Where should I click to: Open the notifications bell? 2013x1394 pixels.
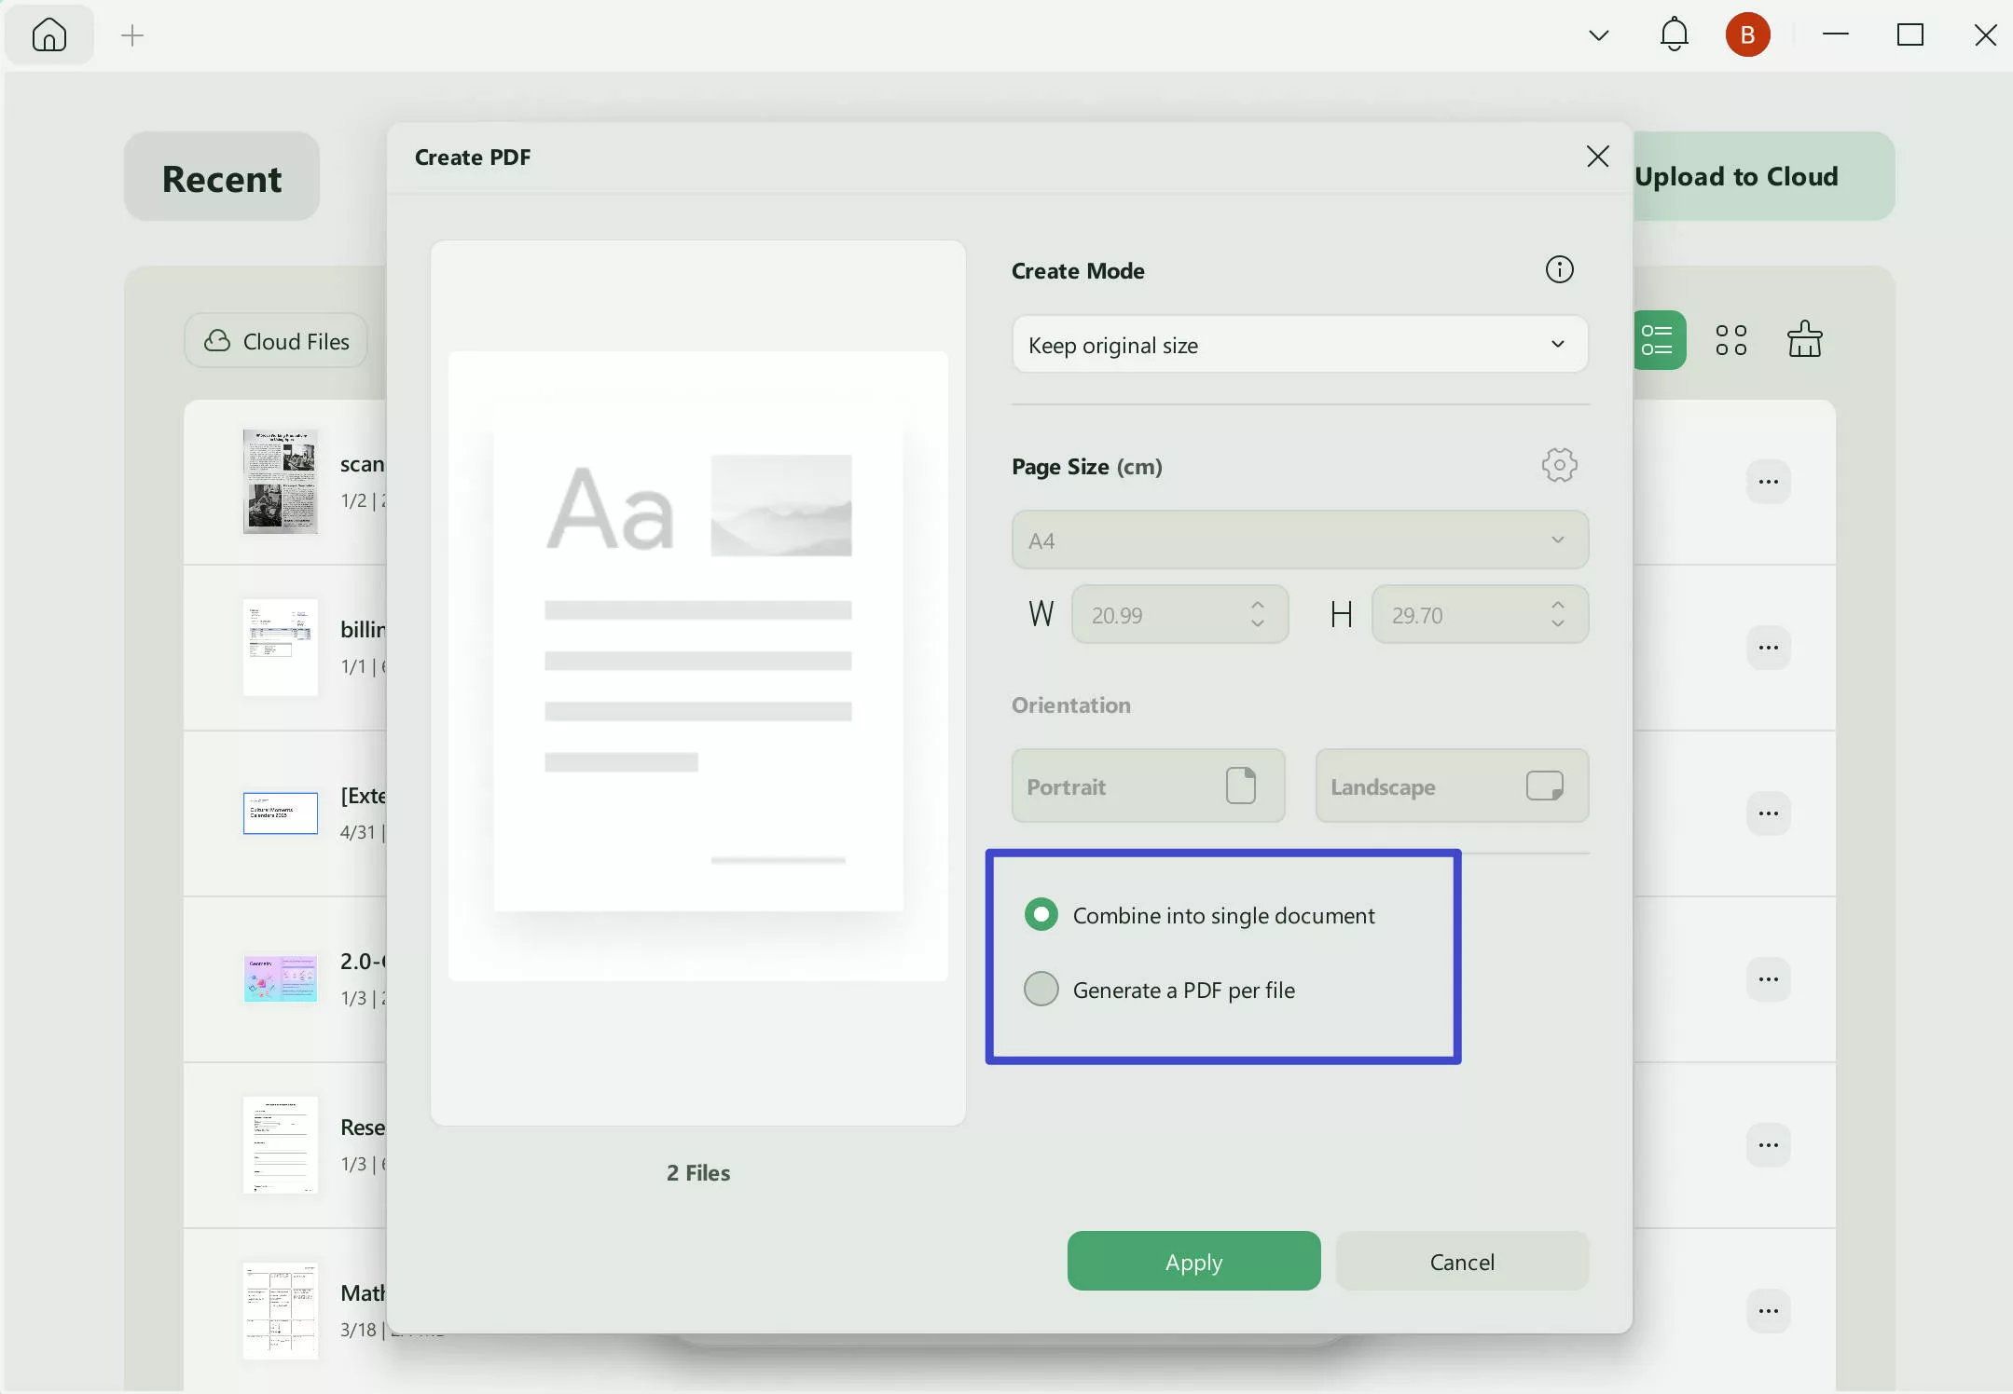(1674, 34)
